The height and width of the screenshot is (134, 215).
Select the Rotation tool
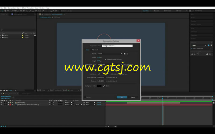tap(12, 11)
